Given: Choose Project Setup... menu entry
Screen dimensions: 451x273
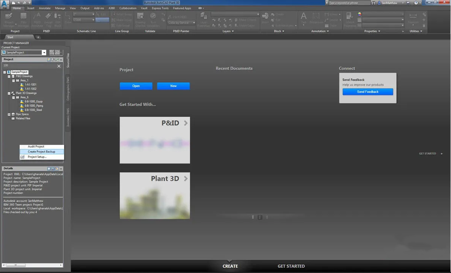Looking at the screenshot, I should [x=42, y=157].
